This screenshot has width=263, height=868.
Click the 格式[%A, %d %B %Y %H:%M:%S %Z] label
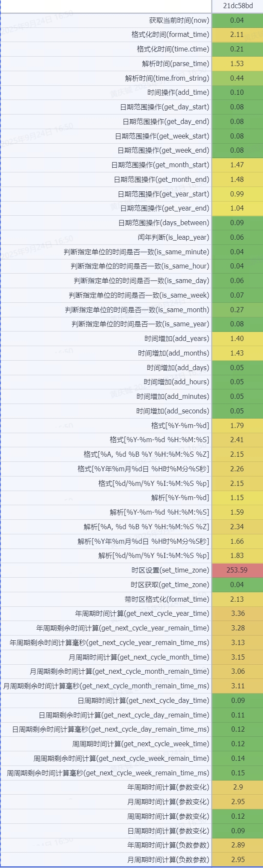(146, 454)
